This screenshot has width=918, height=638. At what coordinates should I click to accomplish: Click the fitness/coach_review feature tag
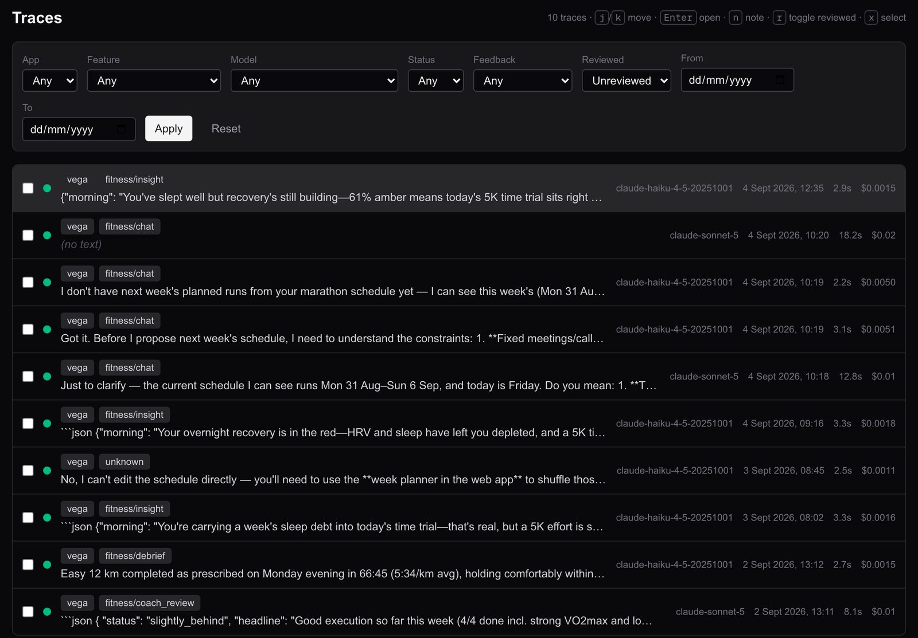tap(150, 602)
